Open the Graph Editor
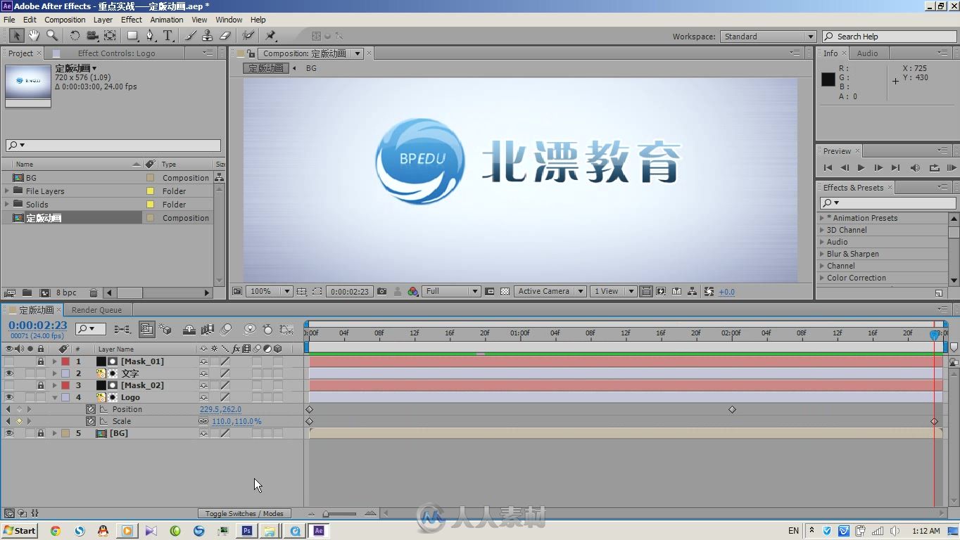960x540 pixels. click(x=286, y=329)
